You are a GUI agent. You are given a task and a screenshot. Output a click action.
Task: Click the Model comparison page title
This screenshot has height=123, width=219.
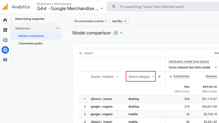(91, 33)
